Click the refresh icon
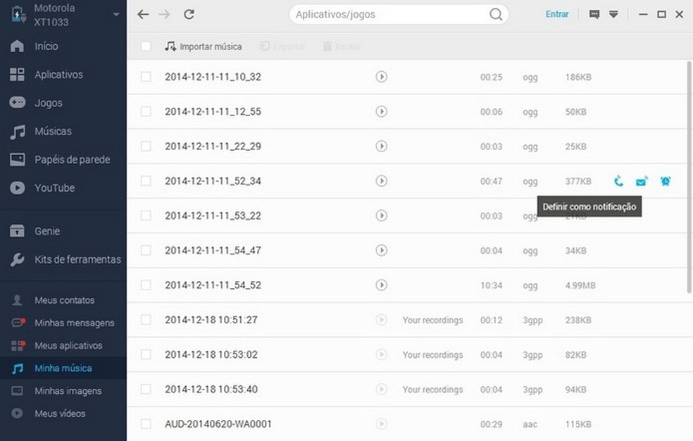 point(189,15)
